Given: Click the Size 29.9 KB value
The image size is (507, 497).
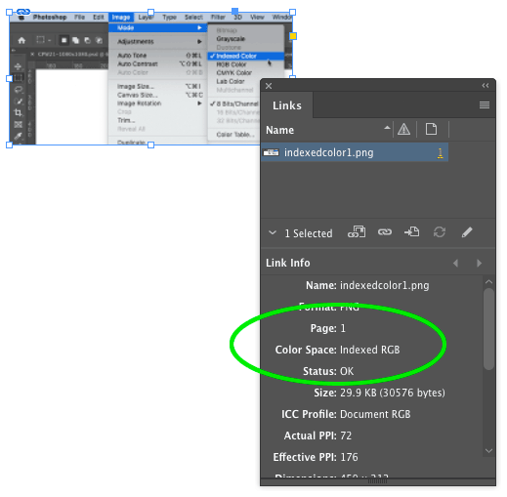Looking at the screenshot, I should point(393,393).
